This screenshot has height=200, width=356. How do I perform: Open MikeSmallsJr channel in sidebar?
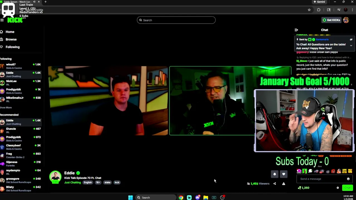pos(21,99)
